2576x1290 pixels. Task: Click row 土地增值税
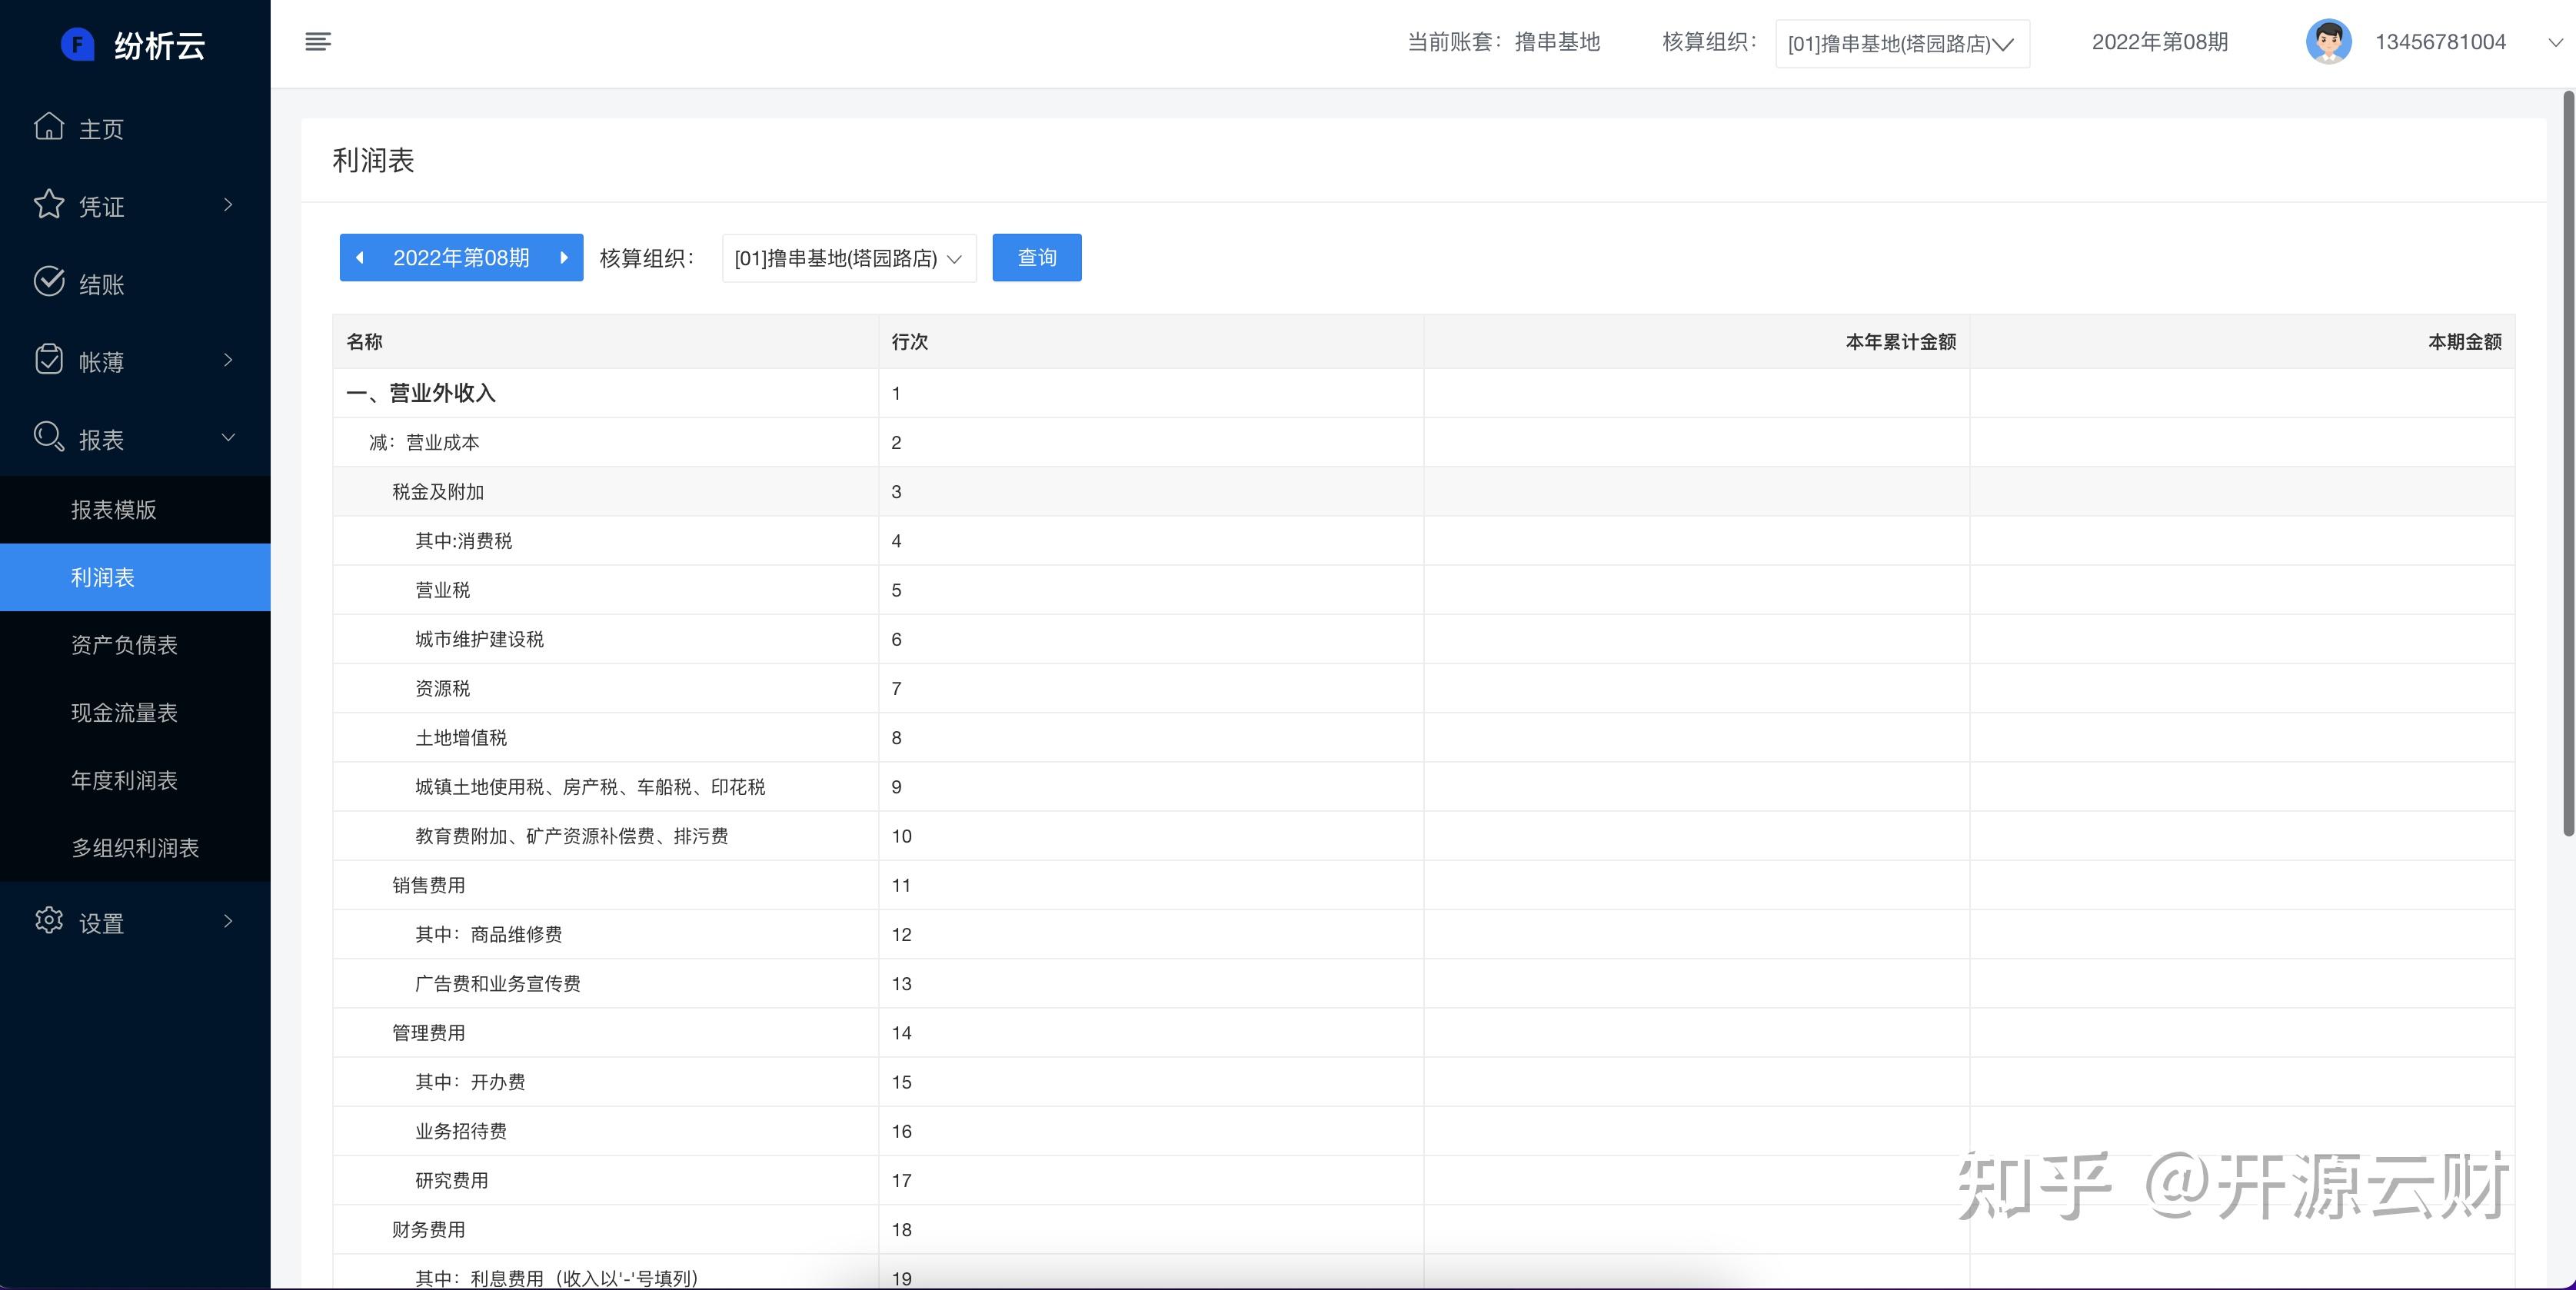coord(1424,737)
